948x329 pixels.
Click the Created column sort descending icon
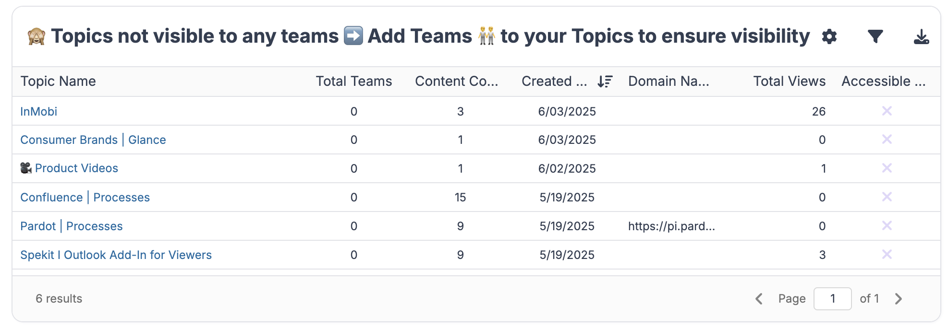click(x=605, y=82)
